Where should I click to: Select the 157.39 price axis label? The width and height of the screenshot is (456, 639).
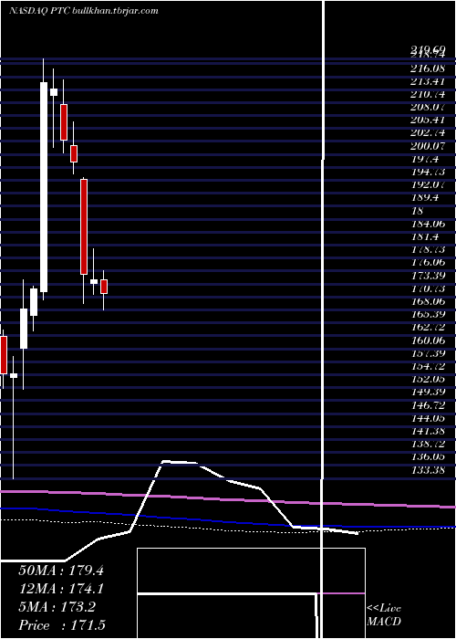(428, 353)
